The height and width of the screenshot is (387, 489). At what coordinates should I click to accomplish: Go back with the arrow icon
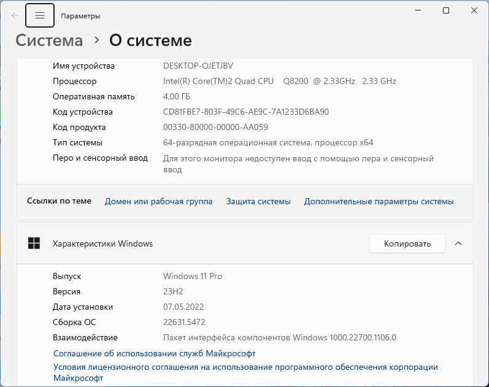tap(15, 15)
